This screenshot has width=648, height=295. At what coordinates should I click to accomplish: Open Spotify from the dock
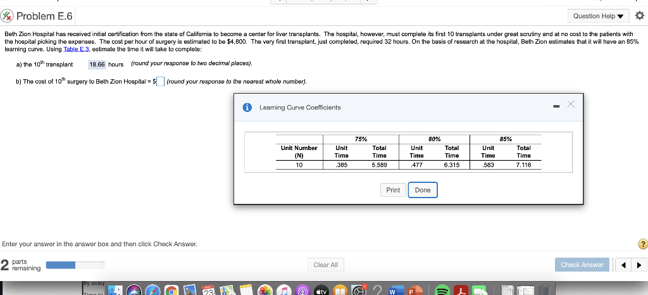pyautogui.click(x=442, y=290)
